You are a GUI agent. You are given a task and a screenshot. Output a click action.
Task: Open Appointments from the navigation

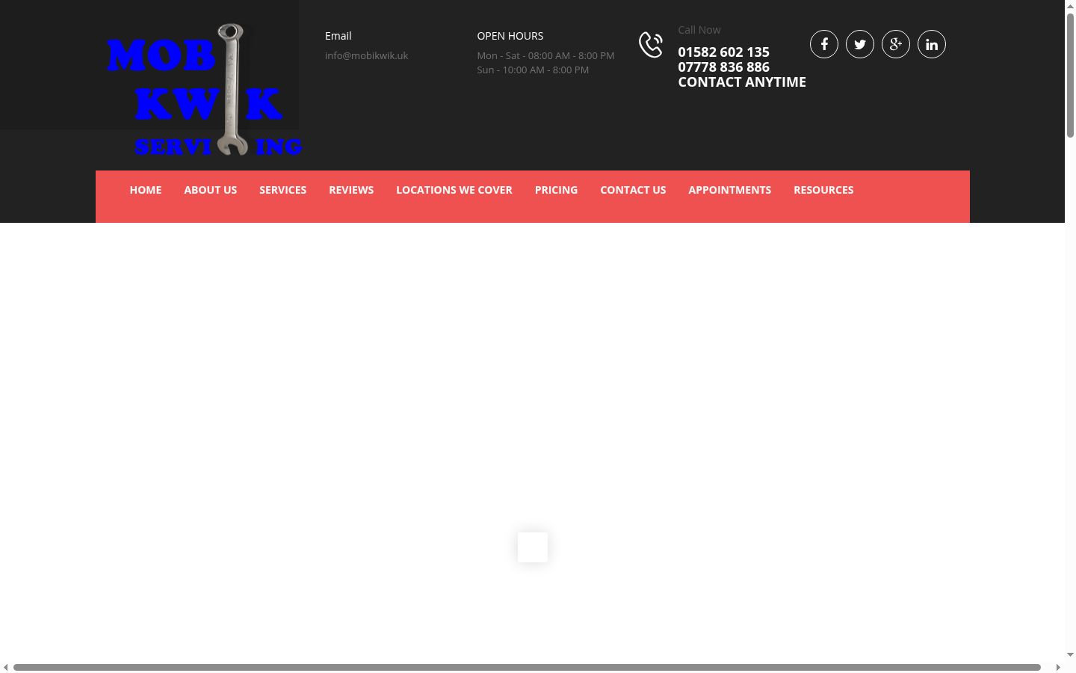[x=730, y=190]
